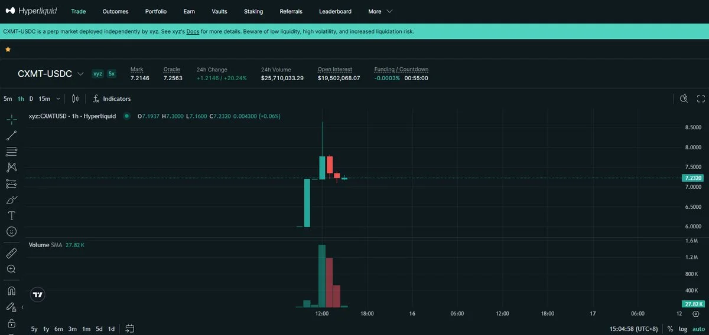709x335 pixels.
Task: Switch chart to D interval
Action: [31, 98]
